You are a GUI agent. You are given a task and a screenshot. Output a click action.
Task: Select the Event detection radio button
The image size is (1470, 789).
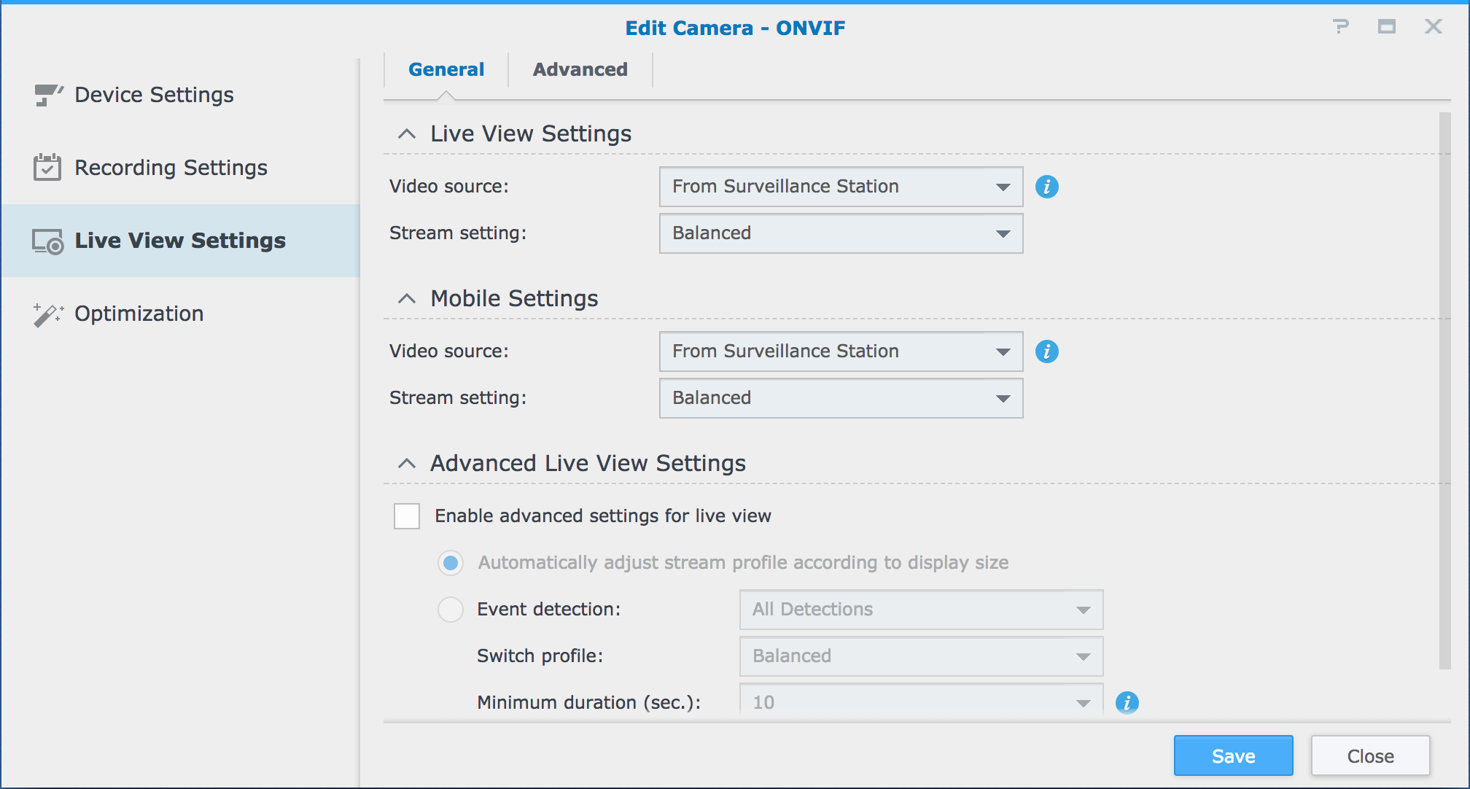tap(451, 609)
